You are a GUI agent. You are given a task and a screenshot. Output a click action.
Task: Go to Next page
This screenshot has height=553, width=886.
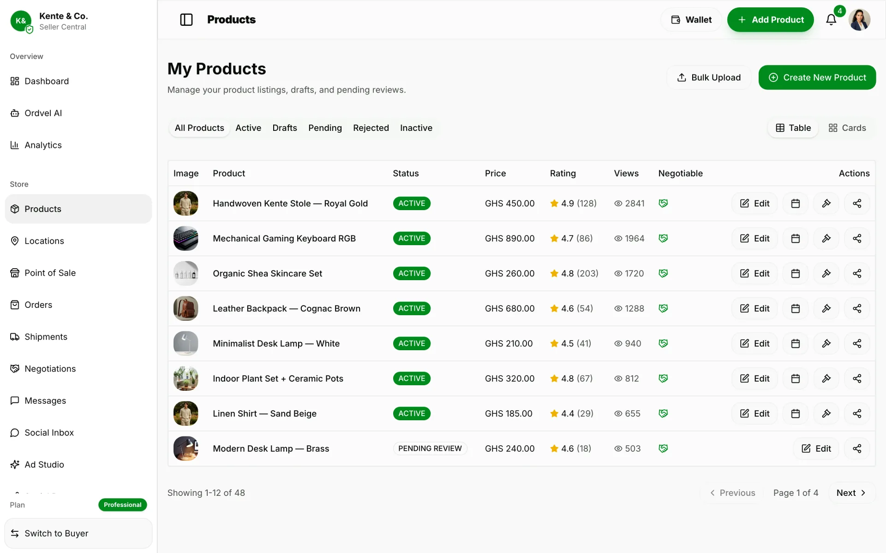[851, 493]
